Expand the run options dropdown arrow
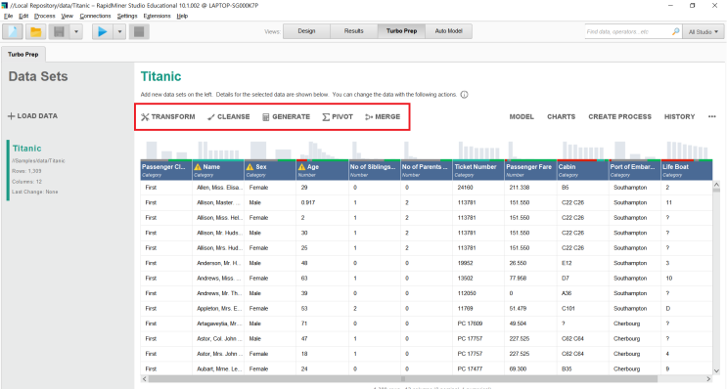 119,32
